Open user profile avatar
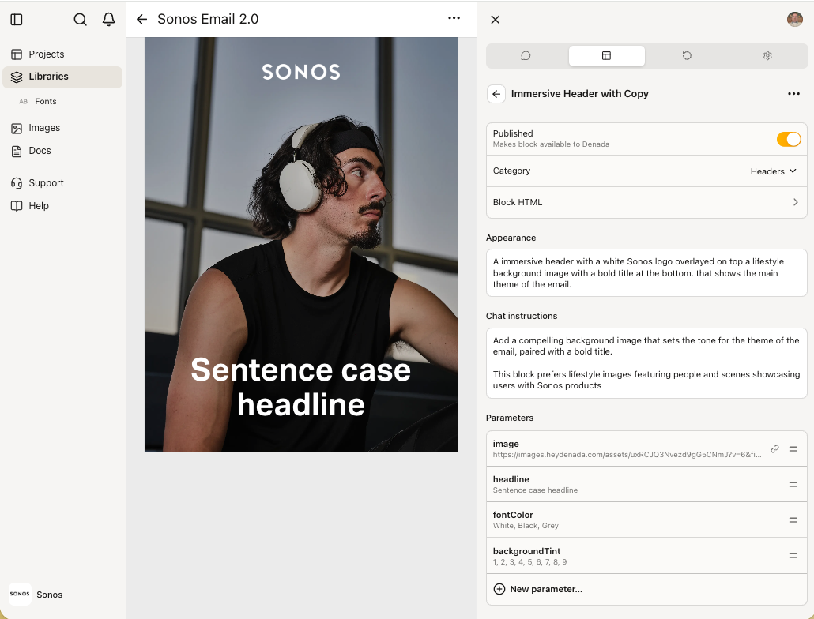 795,19
